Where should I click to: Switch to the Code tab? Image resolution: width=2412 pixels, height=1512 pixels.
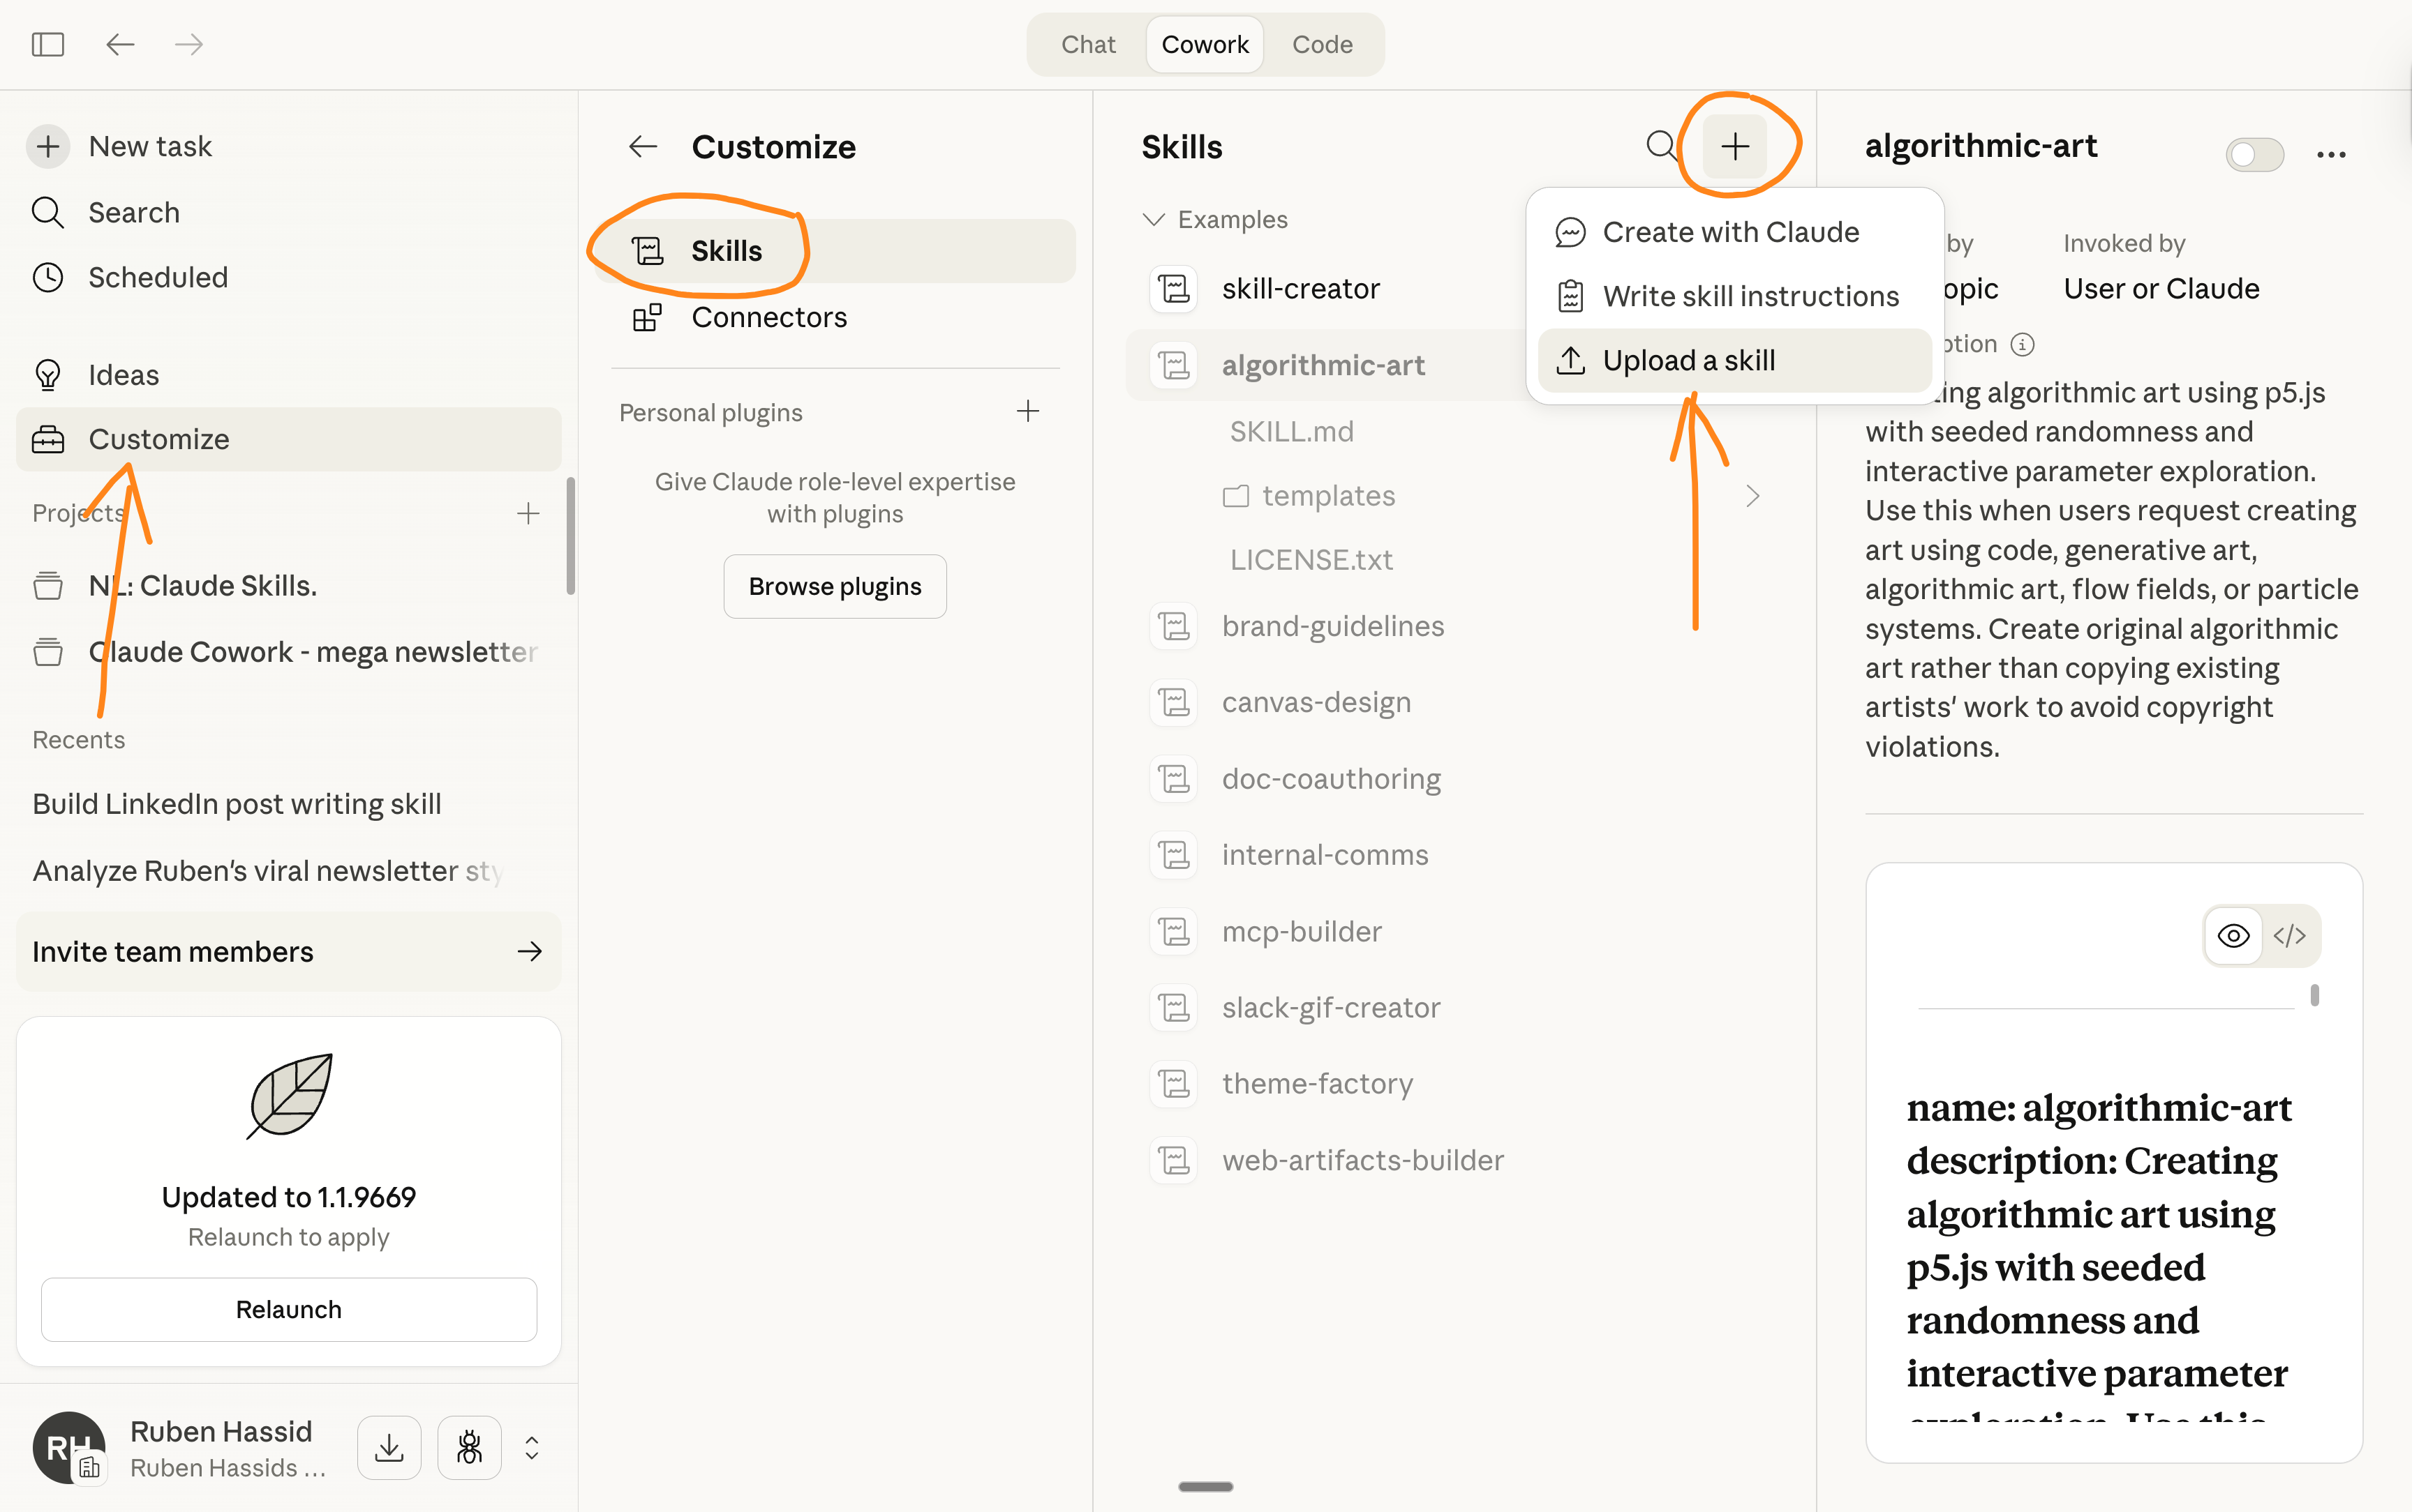(x=1322, y=44)
